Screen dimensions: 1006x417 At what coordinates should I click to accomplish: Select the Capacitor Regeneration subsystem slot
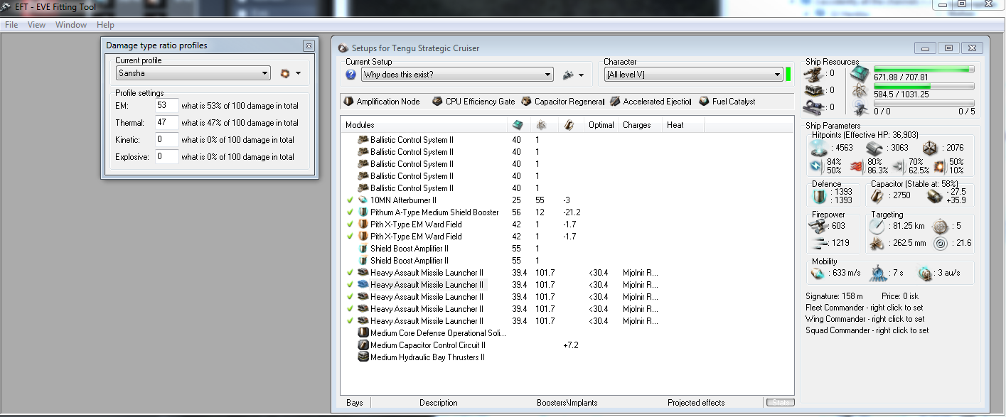coord(563,102)
